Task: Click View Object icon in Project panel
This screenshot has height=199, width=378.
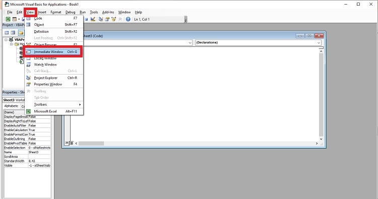Action: [x=13, y=33]
